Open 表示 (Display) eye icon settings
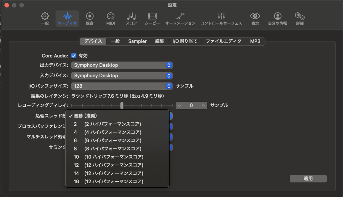The width and height of the screenshot is (343, 197). 255,19
